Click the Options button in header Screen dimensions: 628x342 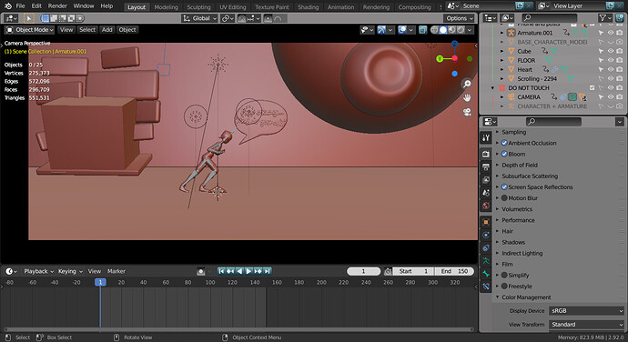pyautogui.click(x=459, y=18)
